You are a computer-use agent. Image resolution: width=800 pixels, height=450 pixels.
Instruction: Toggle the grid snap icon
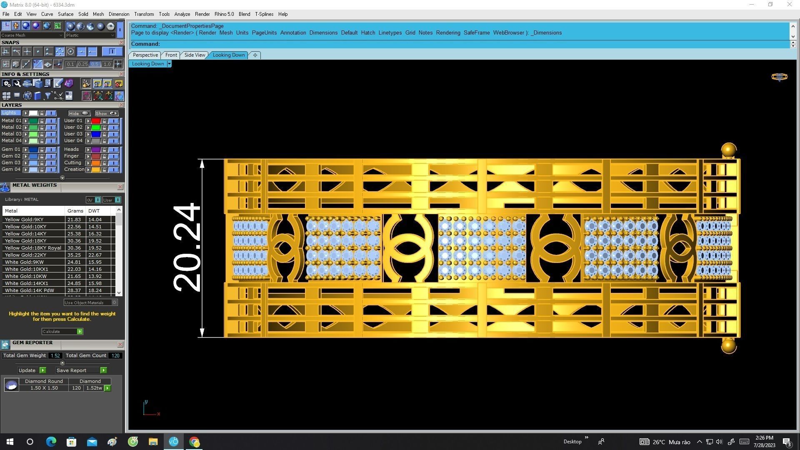pos(118,64)
